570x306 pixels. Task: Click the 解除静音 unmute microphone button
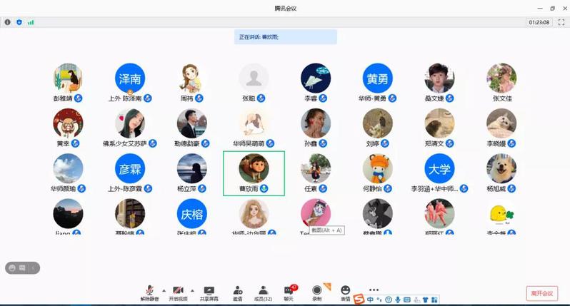pyautogui.click(x=149, y=292)
